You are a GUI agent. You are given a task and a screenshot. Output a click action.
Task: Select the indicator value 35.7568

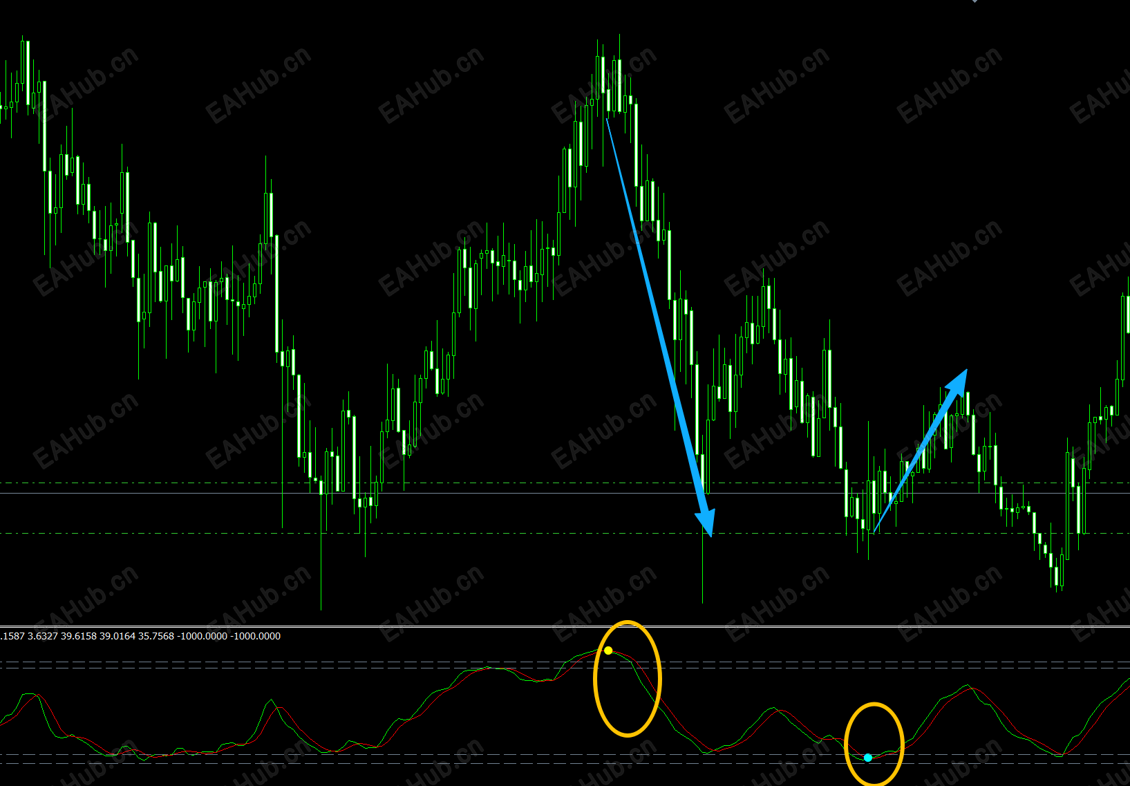coord(156,636)
